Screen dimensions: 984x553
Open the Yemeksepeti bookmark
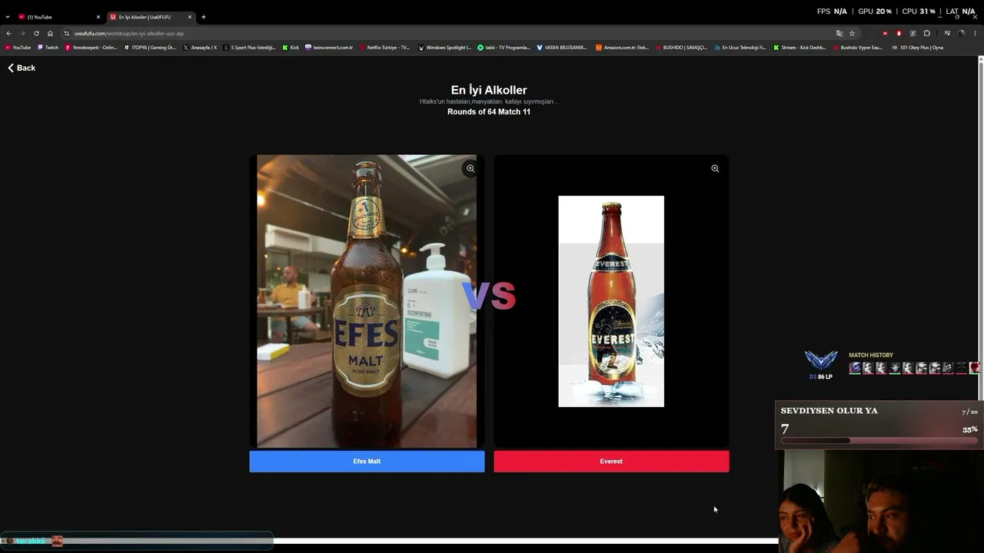coord(91,48)
